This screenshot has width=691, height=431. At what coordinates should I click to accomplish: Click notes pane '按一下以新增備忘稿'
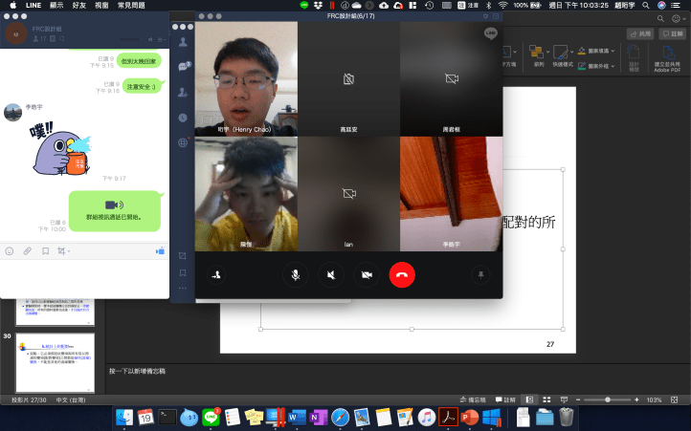point(137,371)
